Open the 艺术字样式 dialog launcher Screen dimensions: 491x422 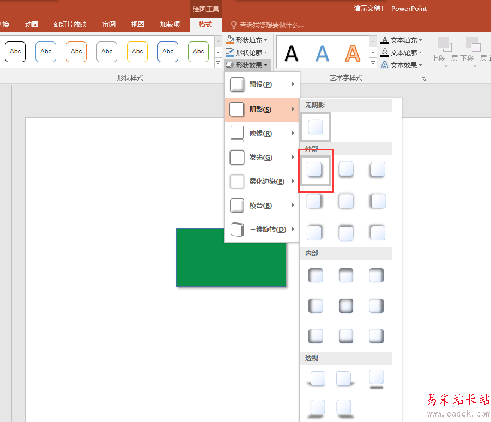click(423, 79)
